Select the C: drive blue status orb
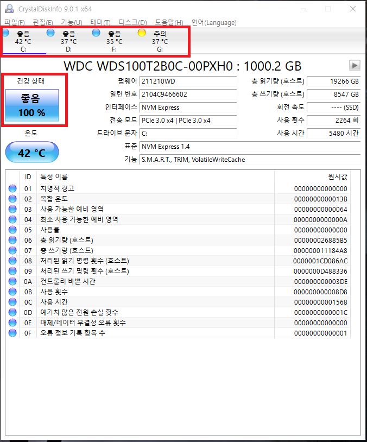Screen dimensions: 367x442 5,33
